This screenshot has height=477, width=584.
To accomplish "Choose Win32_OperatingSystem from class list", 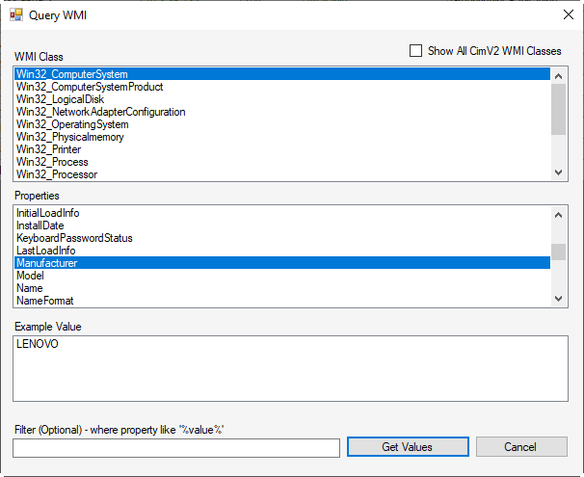I will pos(72,124).
